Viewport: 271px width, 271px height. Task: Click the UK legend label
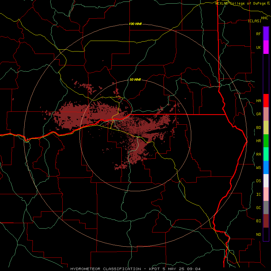pos(258,48)
